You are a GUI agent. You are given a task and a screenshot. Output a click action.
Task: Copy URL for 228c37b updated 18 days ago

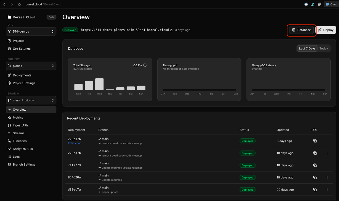pos(315,153)
